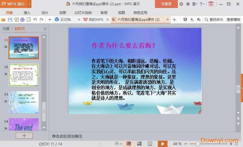Click thumbnail pane scroll up arrow
Viewport: 243px width, 147px height.
click(44, 37)
